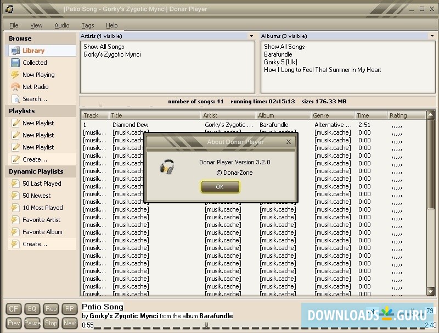439x333 pixels.
Task: Toggle the Rep repeat button
Action: click(x=51, y=309)
